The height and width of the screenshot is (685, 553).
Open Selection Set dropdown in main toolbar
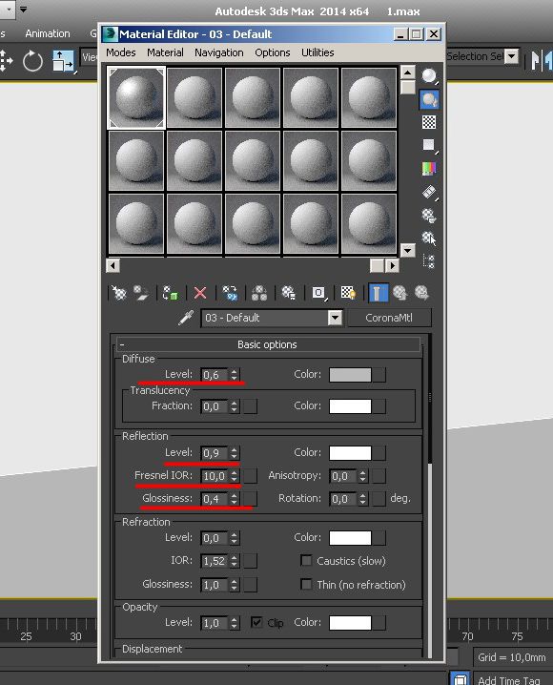[x=512, y=56]
